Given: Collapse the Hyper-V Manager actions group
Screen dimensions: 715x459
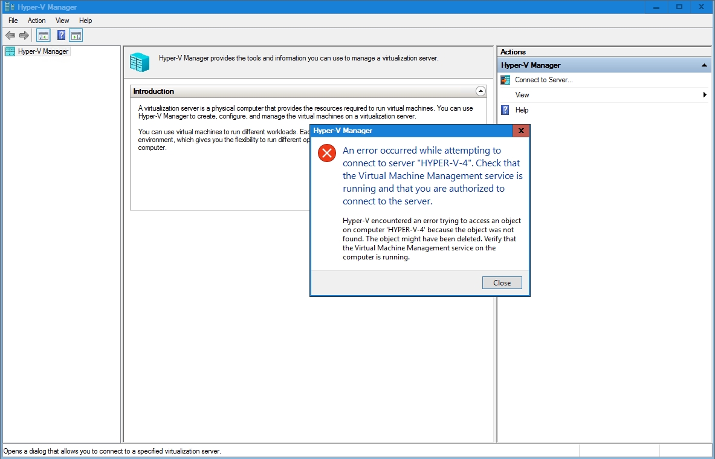Looking at the screenshot, I should click(704, 65).
